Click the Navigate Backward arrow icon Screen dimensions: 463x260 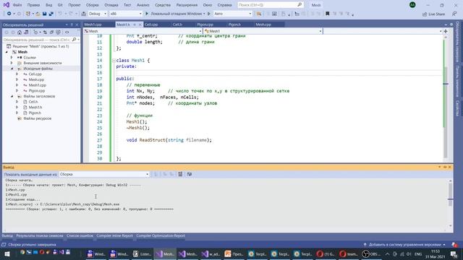[x=9, y=14]
